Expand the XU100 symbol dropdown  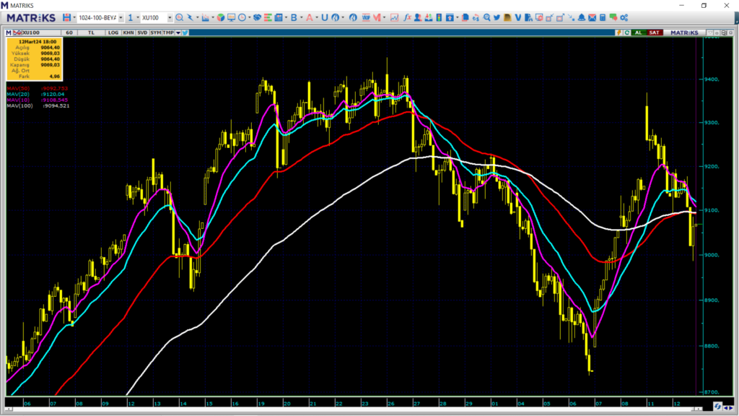170,17
